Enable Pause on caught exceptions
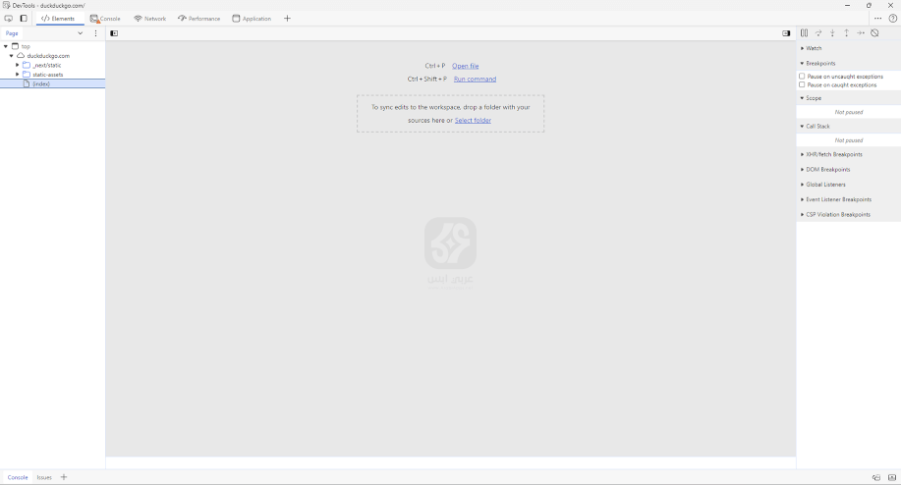 [x=802, y=84]
